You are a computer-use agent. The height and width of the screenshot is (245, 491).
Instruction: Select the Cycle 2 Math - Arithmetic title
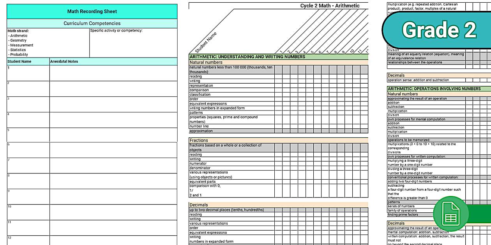[x=329, y=5]
